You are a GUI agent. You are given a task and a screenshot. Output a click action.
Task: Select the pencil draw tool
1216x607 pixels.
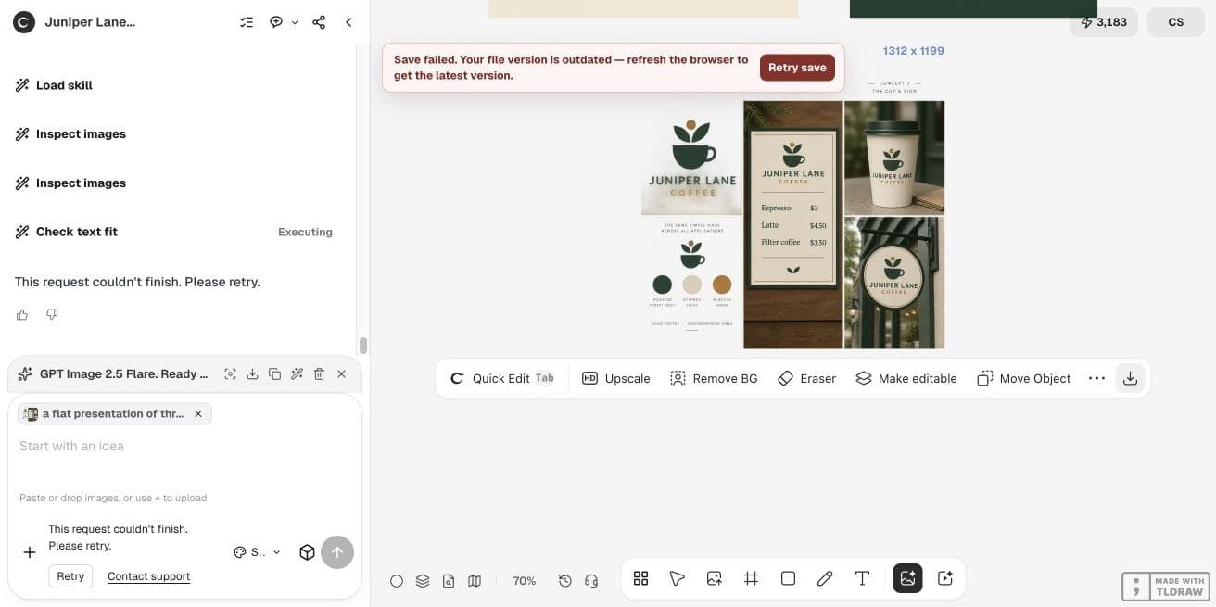[825, 578]
